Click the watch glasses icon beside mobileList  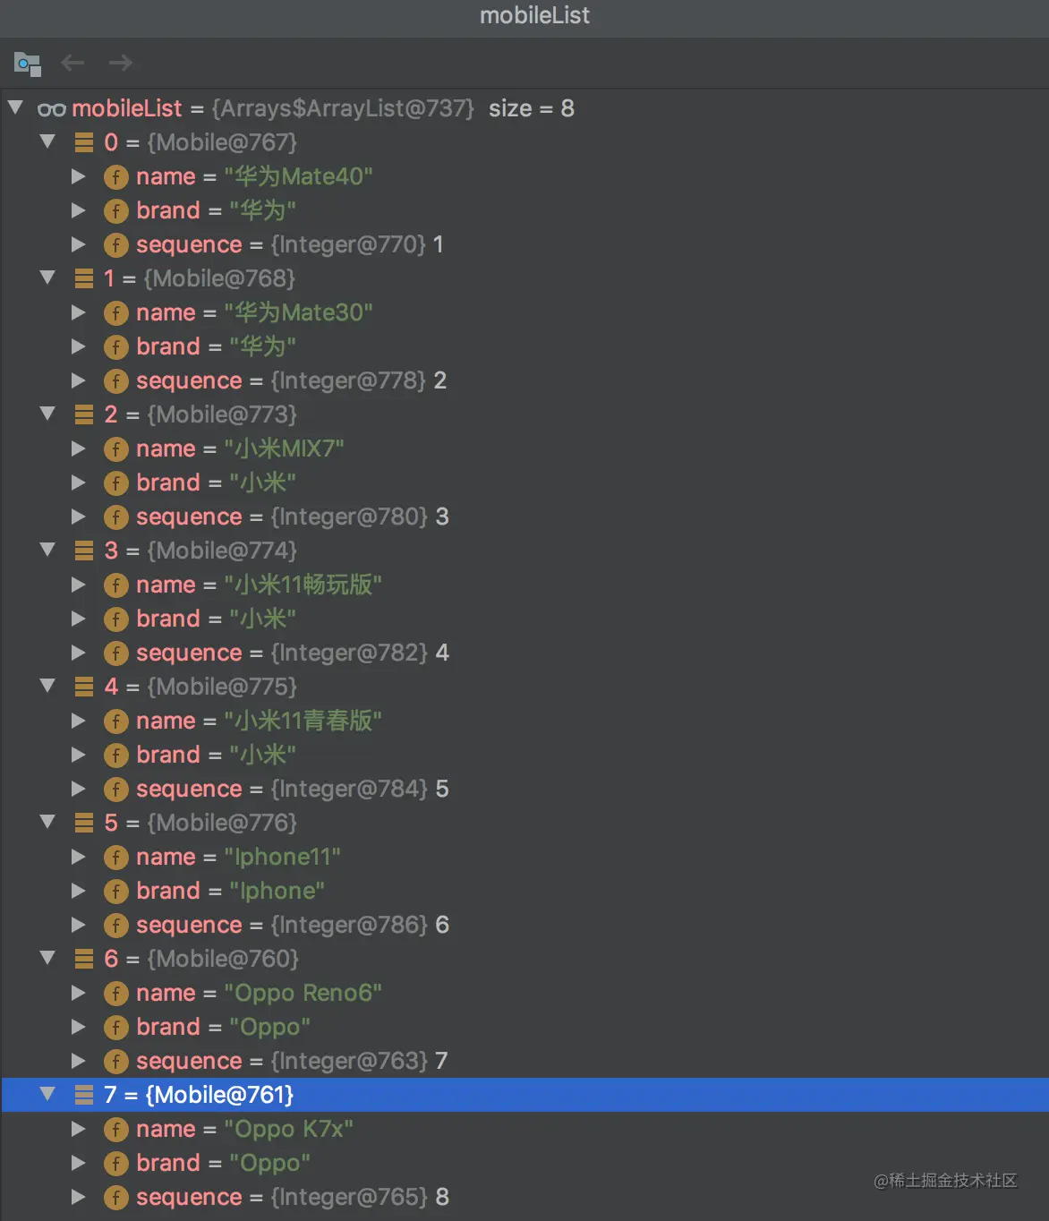(52, 109)
